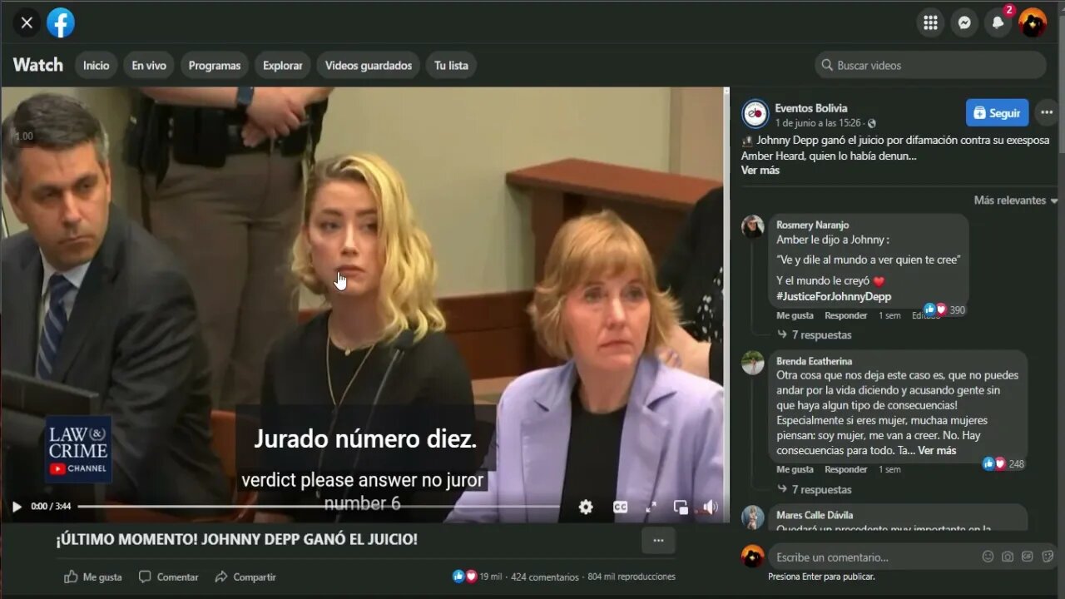
Task: Toggle picture-in-picture mini player
Action: point(681,507)
